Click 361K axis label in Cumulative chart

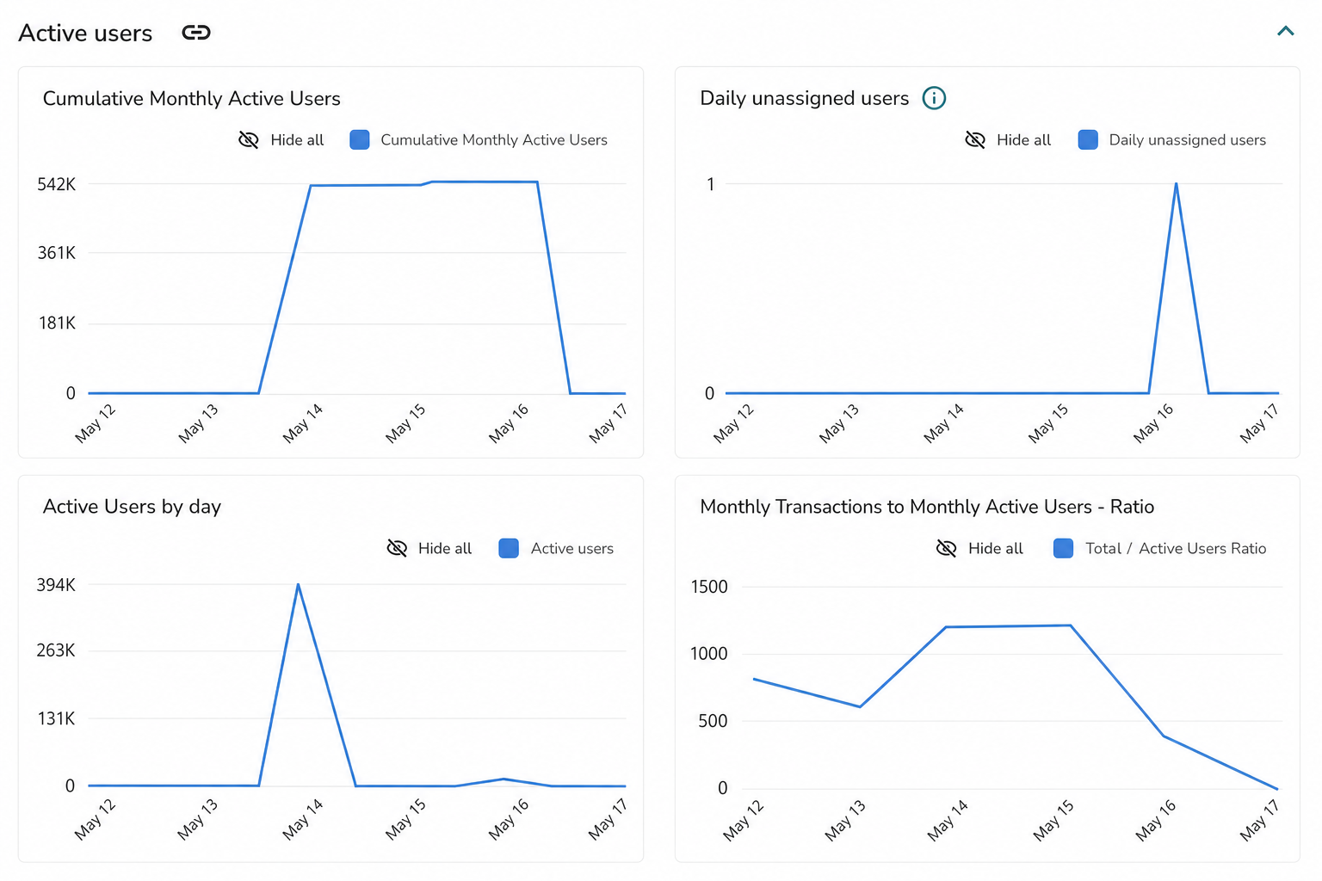pyautogui.click(x=57, y=253)
